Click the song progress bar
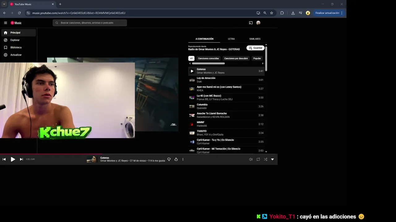Image resolution: width=396 pixels, height=222 pixels. click(139, 154)
